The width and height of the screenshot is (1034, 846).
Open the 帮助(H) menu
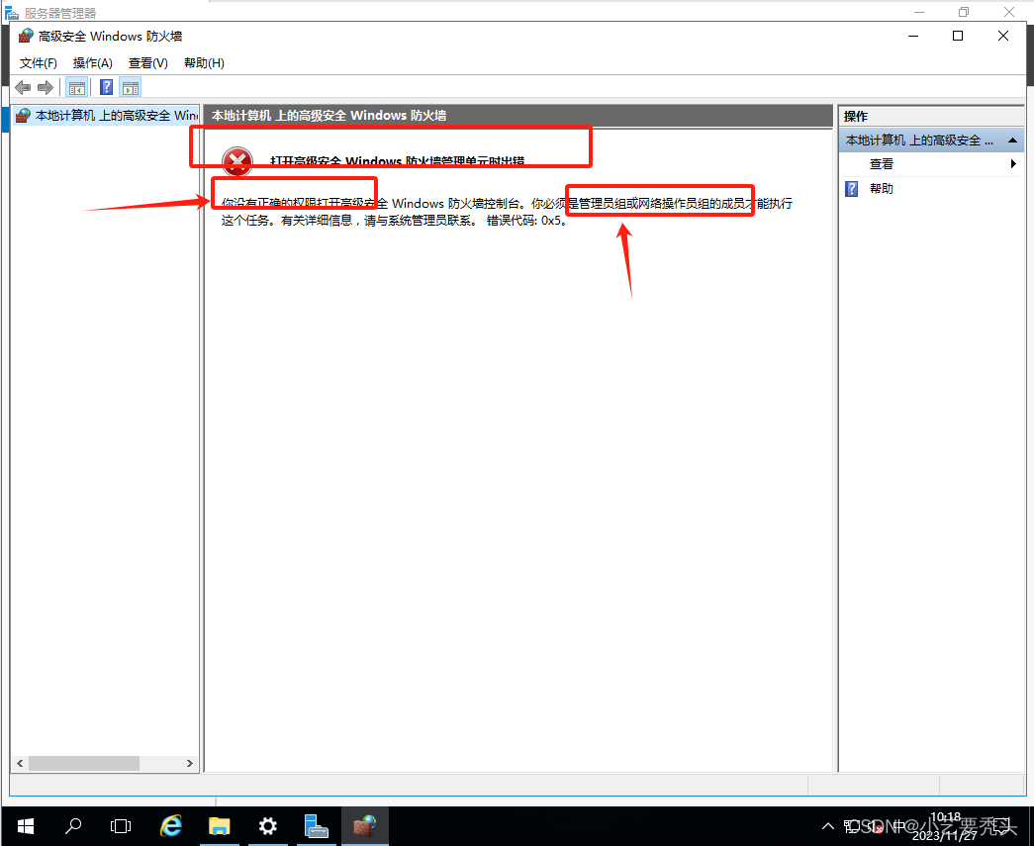click(x=204, y=62)
